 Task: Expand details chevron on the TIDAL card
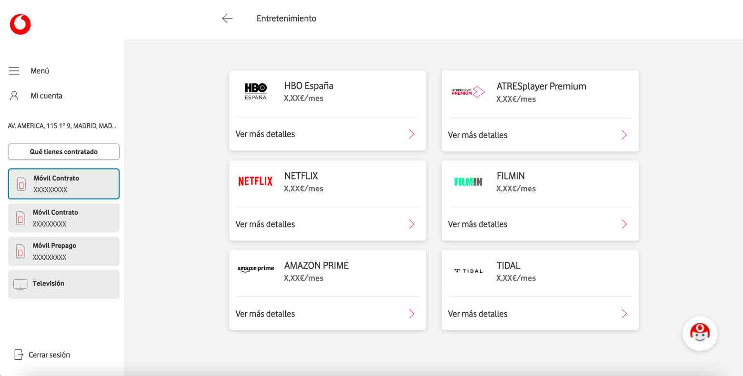tap(623, 314)
